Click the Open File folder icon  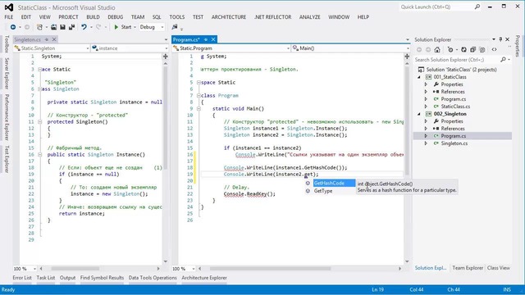pyautogui.click(x=53, y=27)
